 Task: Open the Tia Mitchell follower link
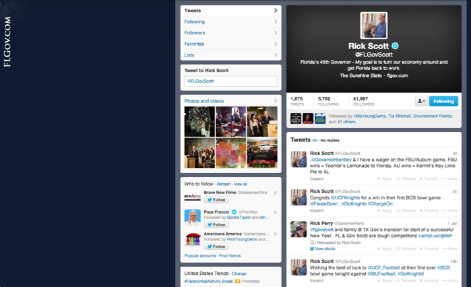(x=399, y=116)
